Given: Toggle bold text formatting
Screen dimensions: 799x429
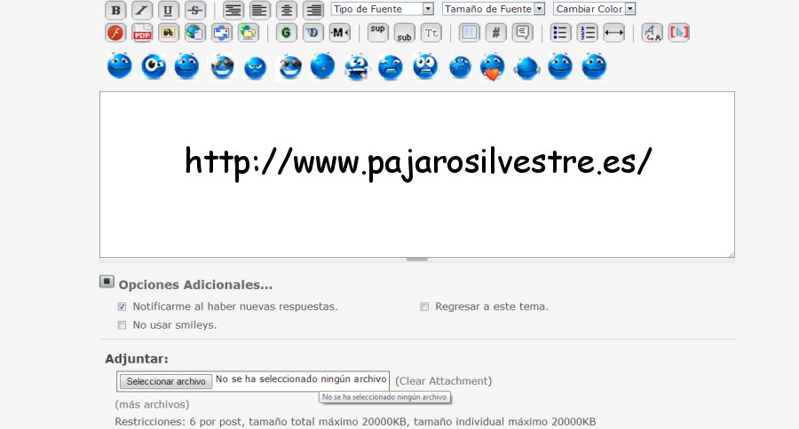Looking at the screenshot, I should [x=115, y=11].
